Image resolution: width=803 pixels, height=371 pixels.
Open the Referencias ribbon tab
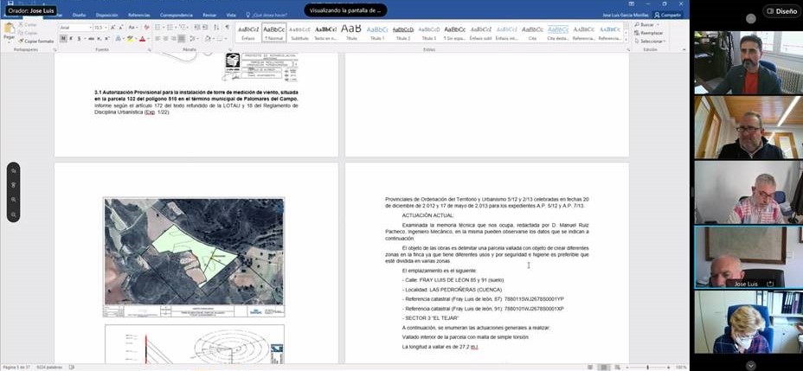click(139, 15)
